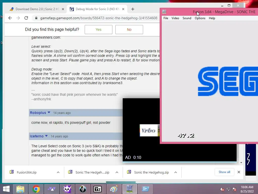258x194 pixels.
Task: Open Iceferno user link
Action: [37, 136]
